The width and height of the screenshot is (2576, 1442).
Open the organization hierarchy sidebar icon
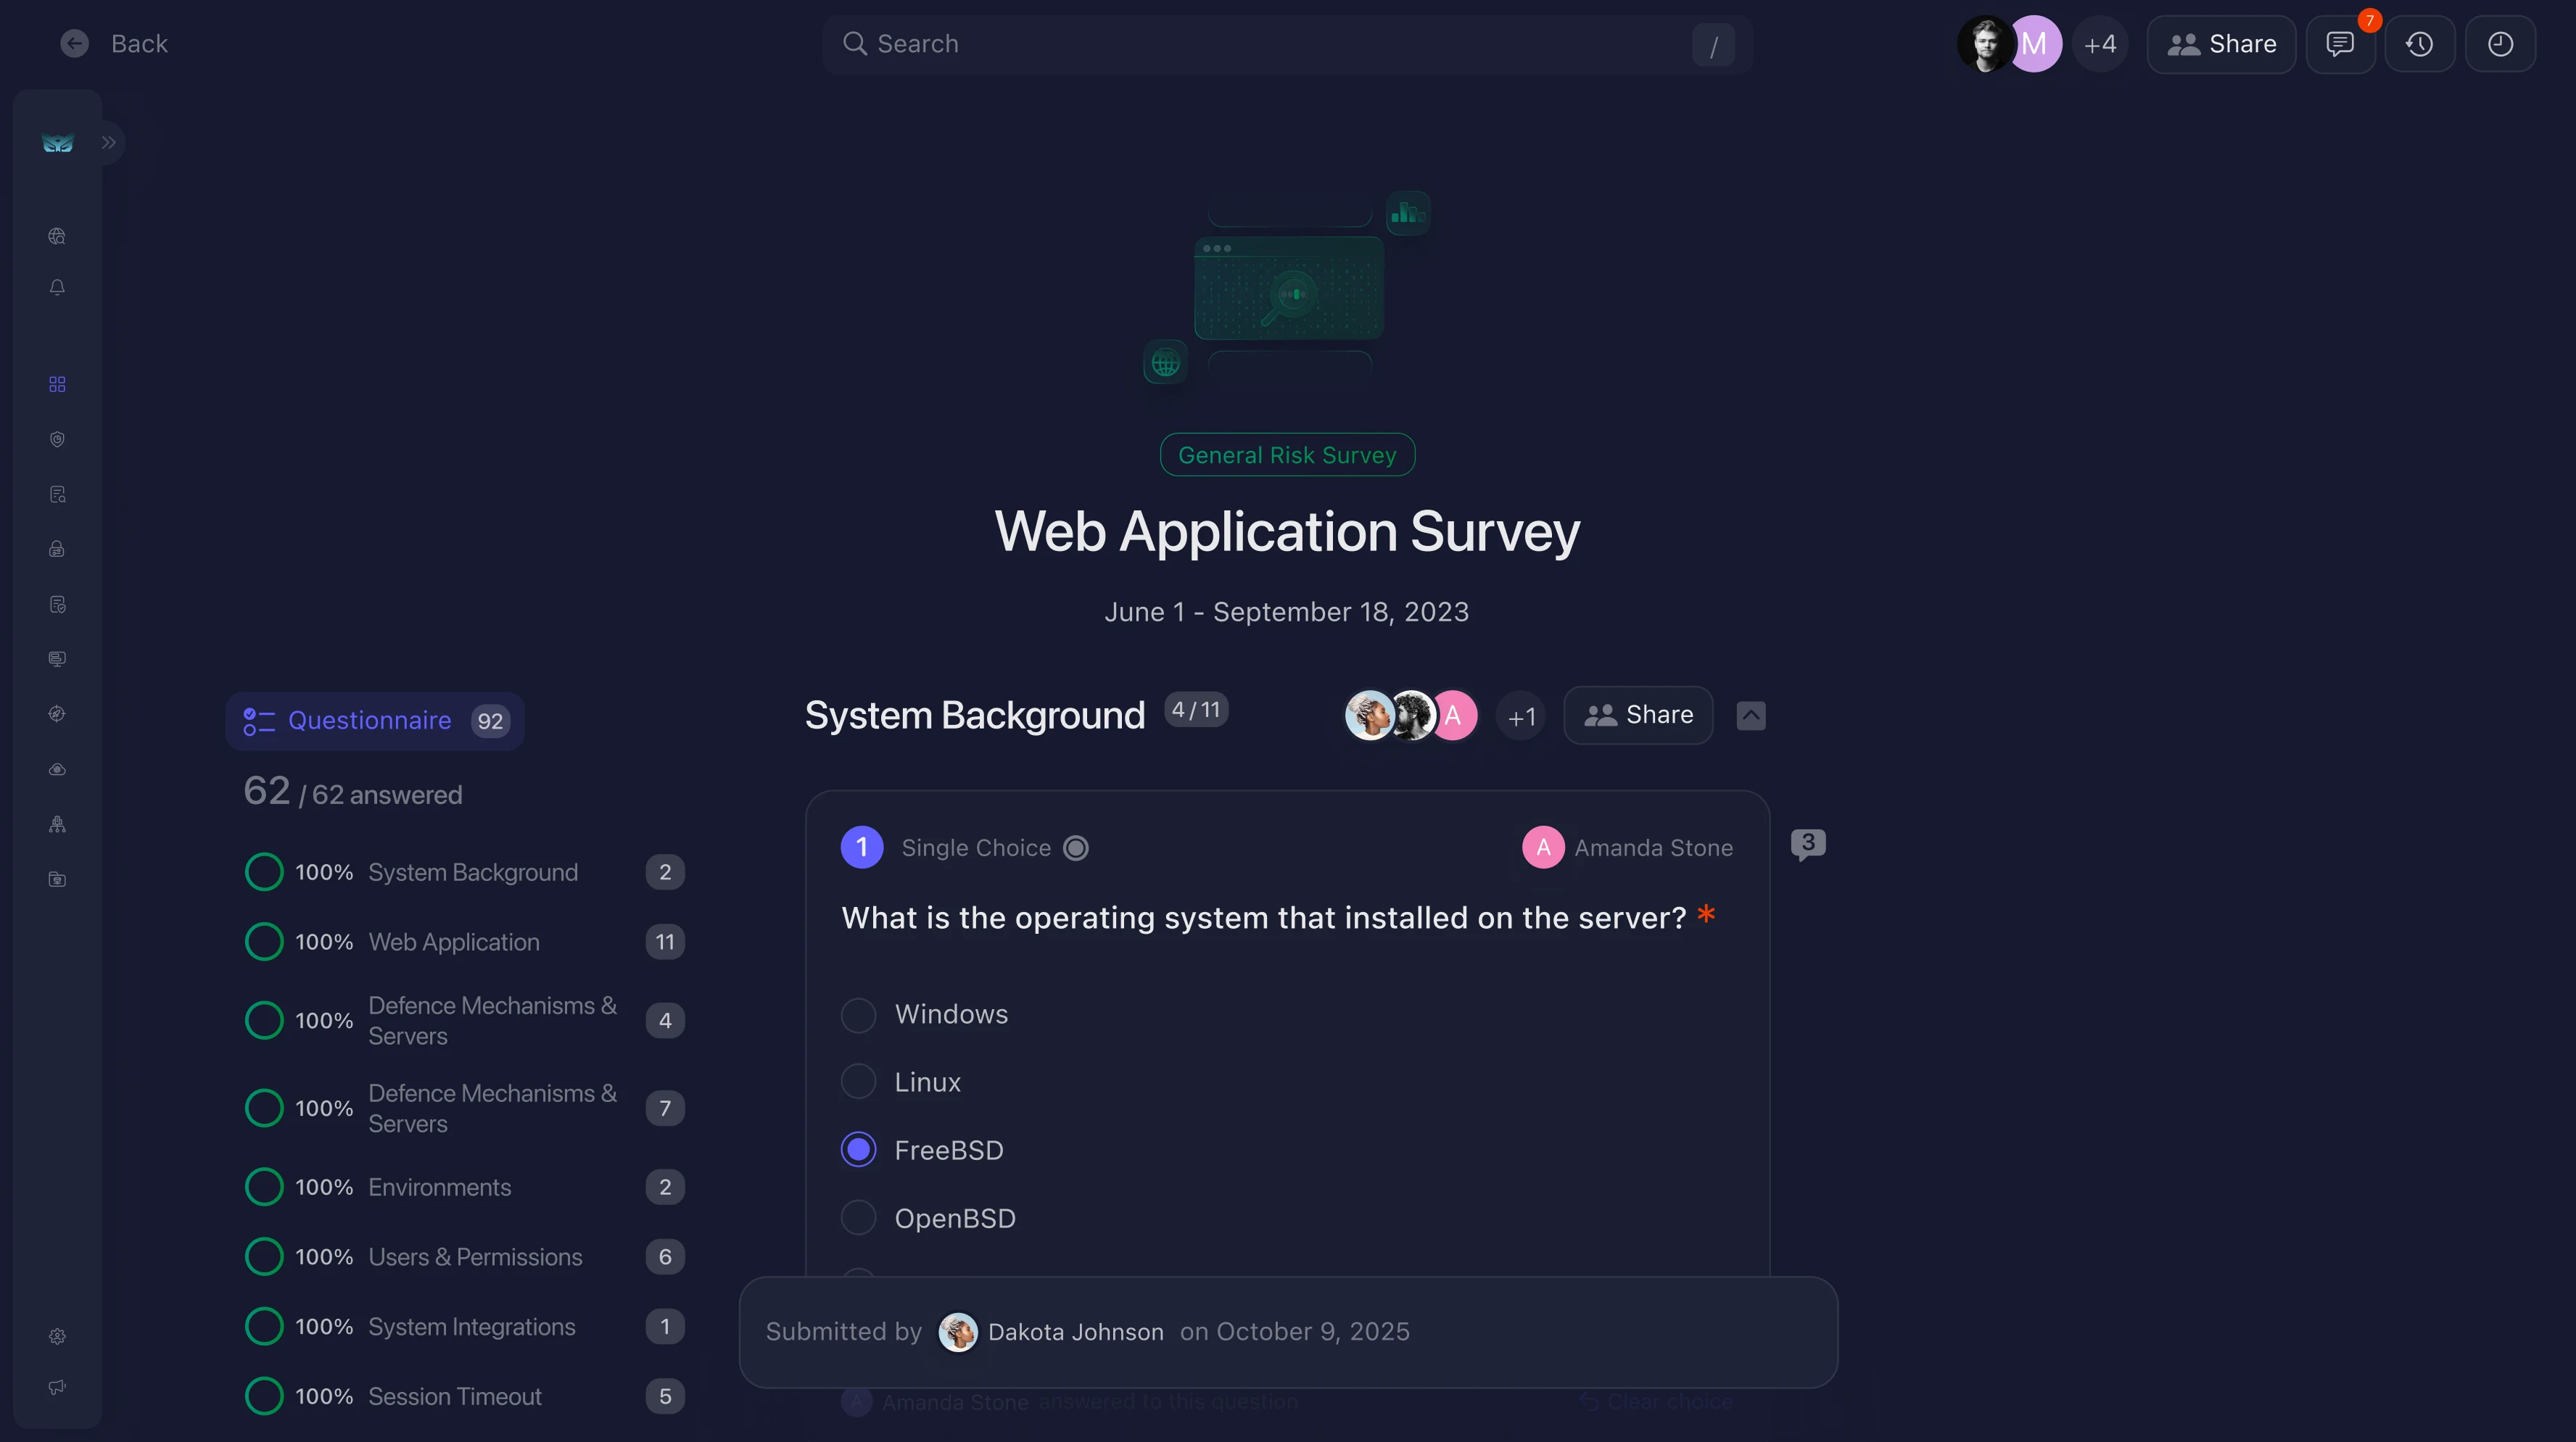click(57, 824)
